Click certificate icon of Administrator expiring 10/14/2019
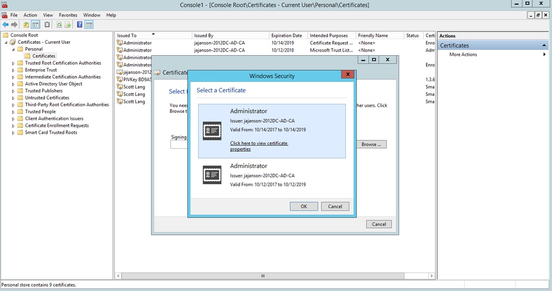Screen dimensions: 552x291 pyautogui.click(x=120, y=43)
